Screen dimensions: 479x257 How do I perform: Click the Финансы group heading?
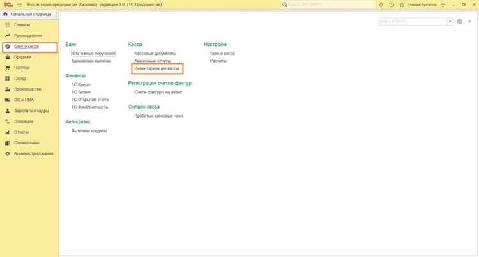75,75
